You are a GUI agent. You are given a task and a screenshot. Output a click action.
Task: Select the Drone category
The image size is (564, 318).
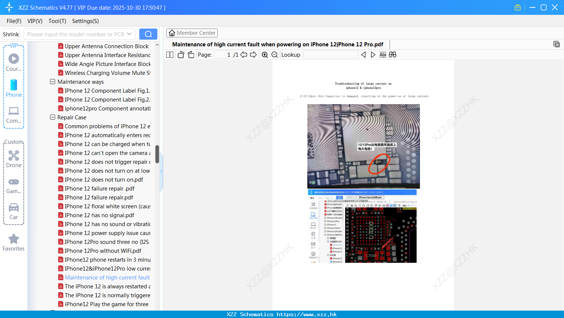point(14,159)
